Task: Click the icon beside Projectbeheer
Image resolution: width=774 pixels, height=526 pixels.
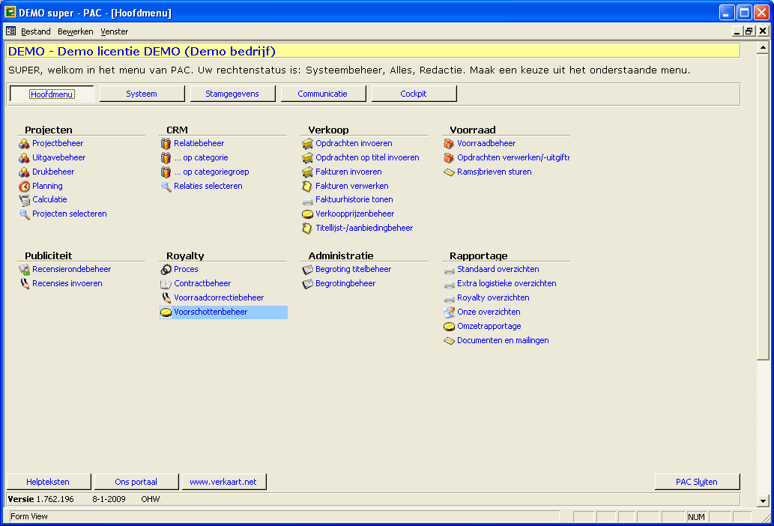Action: [x=24, y=144]
